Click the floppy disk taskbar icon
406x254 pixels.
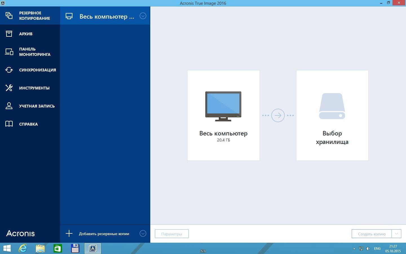click(75, 248)
